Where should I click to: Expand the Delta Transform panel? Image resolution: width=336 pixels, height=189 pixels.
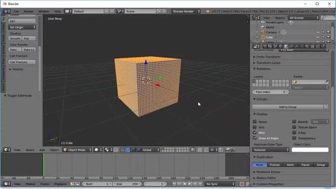point(267,57)
